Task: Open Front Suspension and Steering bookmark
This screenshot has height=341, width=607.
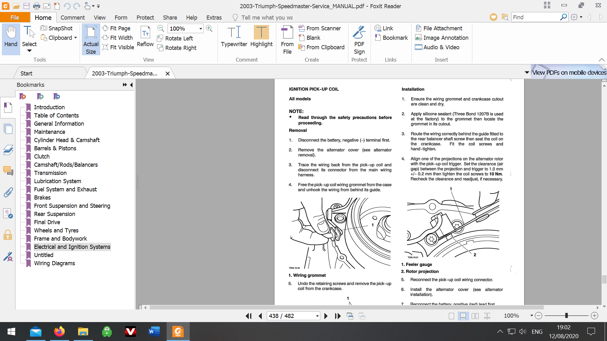Action: tap(72, 206)
